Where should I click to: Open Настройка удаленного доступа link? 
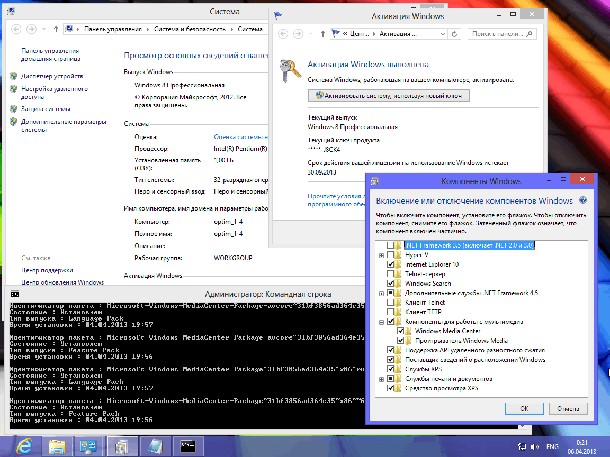coord(54,93)
